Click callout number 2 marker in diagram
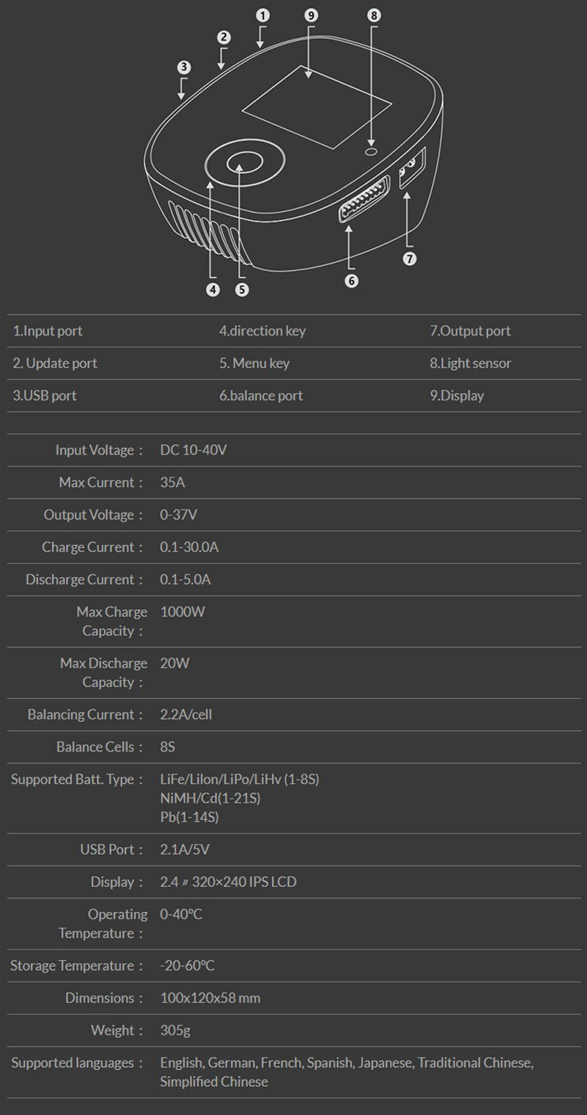The image size is (587, 1115). click(224, 38)
